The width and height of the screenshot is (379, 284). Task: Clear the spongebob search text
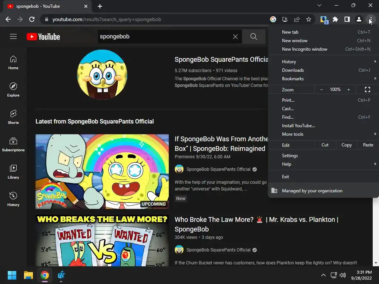[x=235, y=37]
